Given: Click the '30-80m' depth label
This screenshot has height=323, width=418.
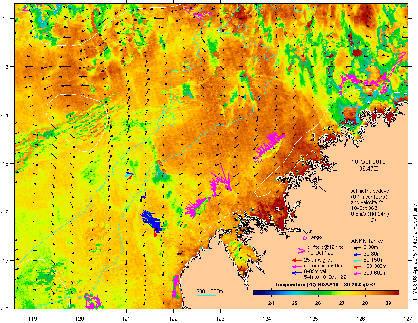Looking at the screenshot, I should coord(372,254).
